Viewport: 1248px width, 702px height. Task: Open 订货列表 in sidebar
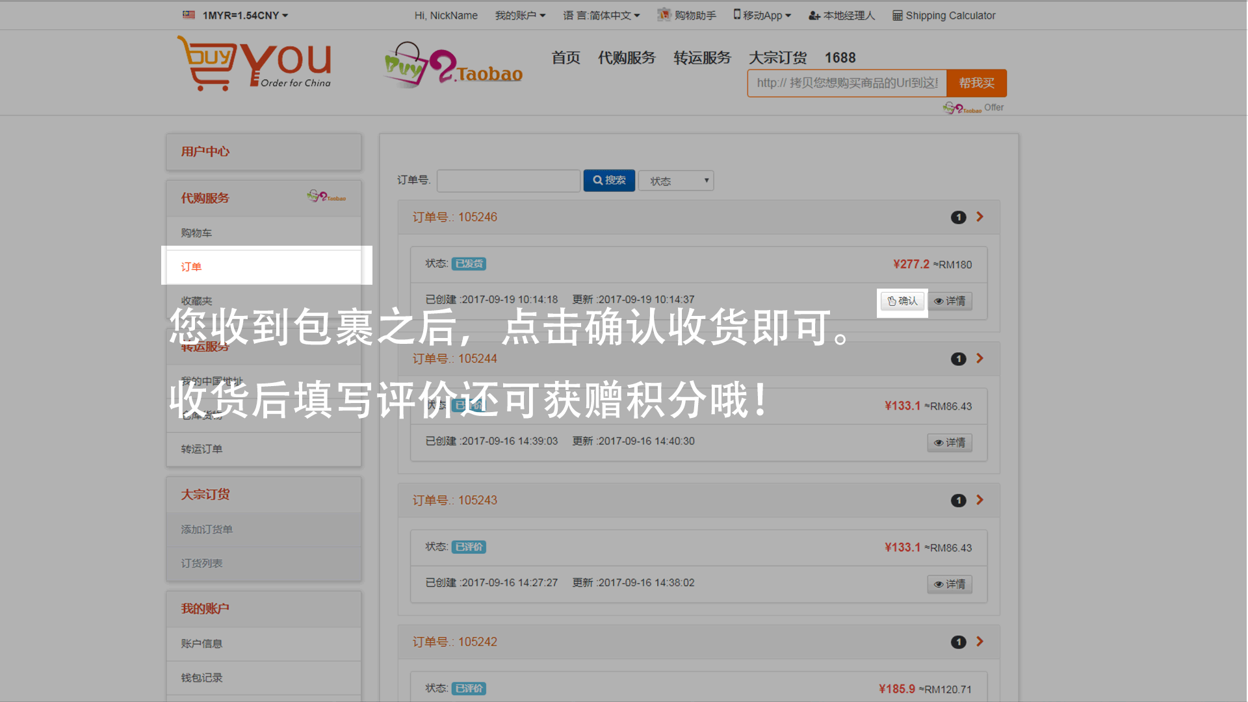[263, 564]
